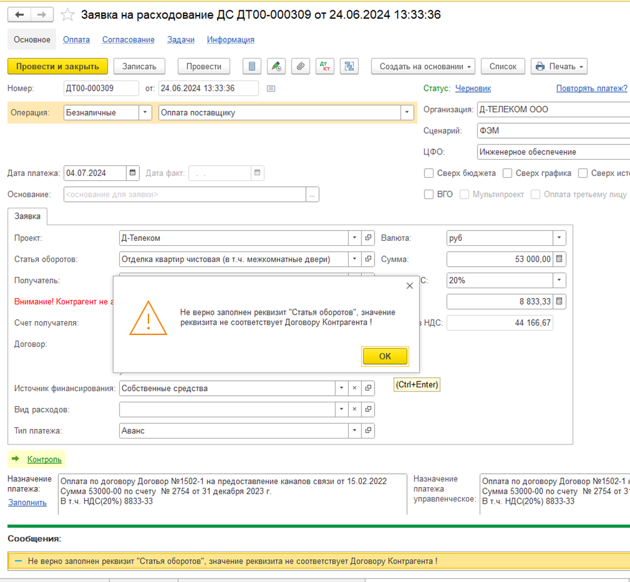Screen dimensions: 630x582
Task: Click the back navigation arrow
Action: tap(19, 15)
